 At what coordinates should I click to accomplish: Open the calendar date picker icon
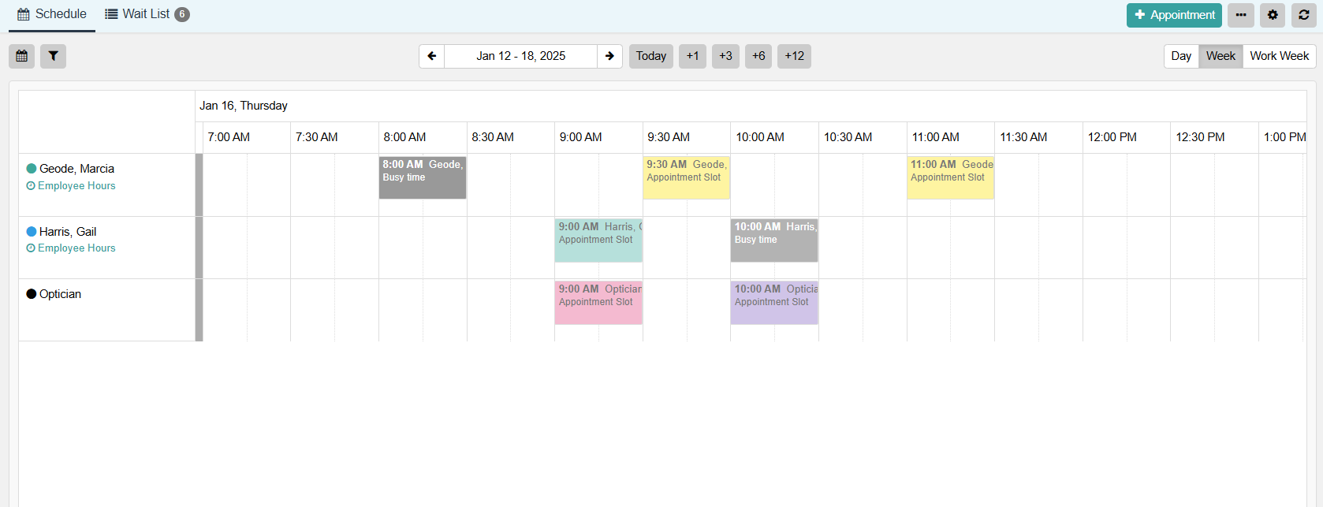(x=21, y=56)
